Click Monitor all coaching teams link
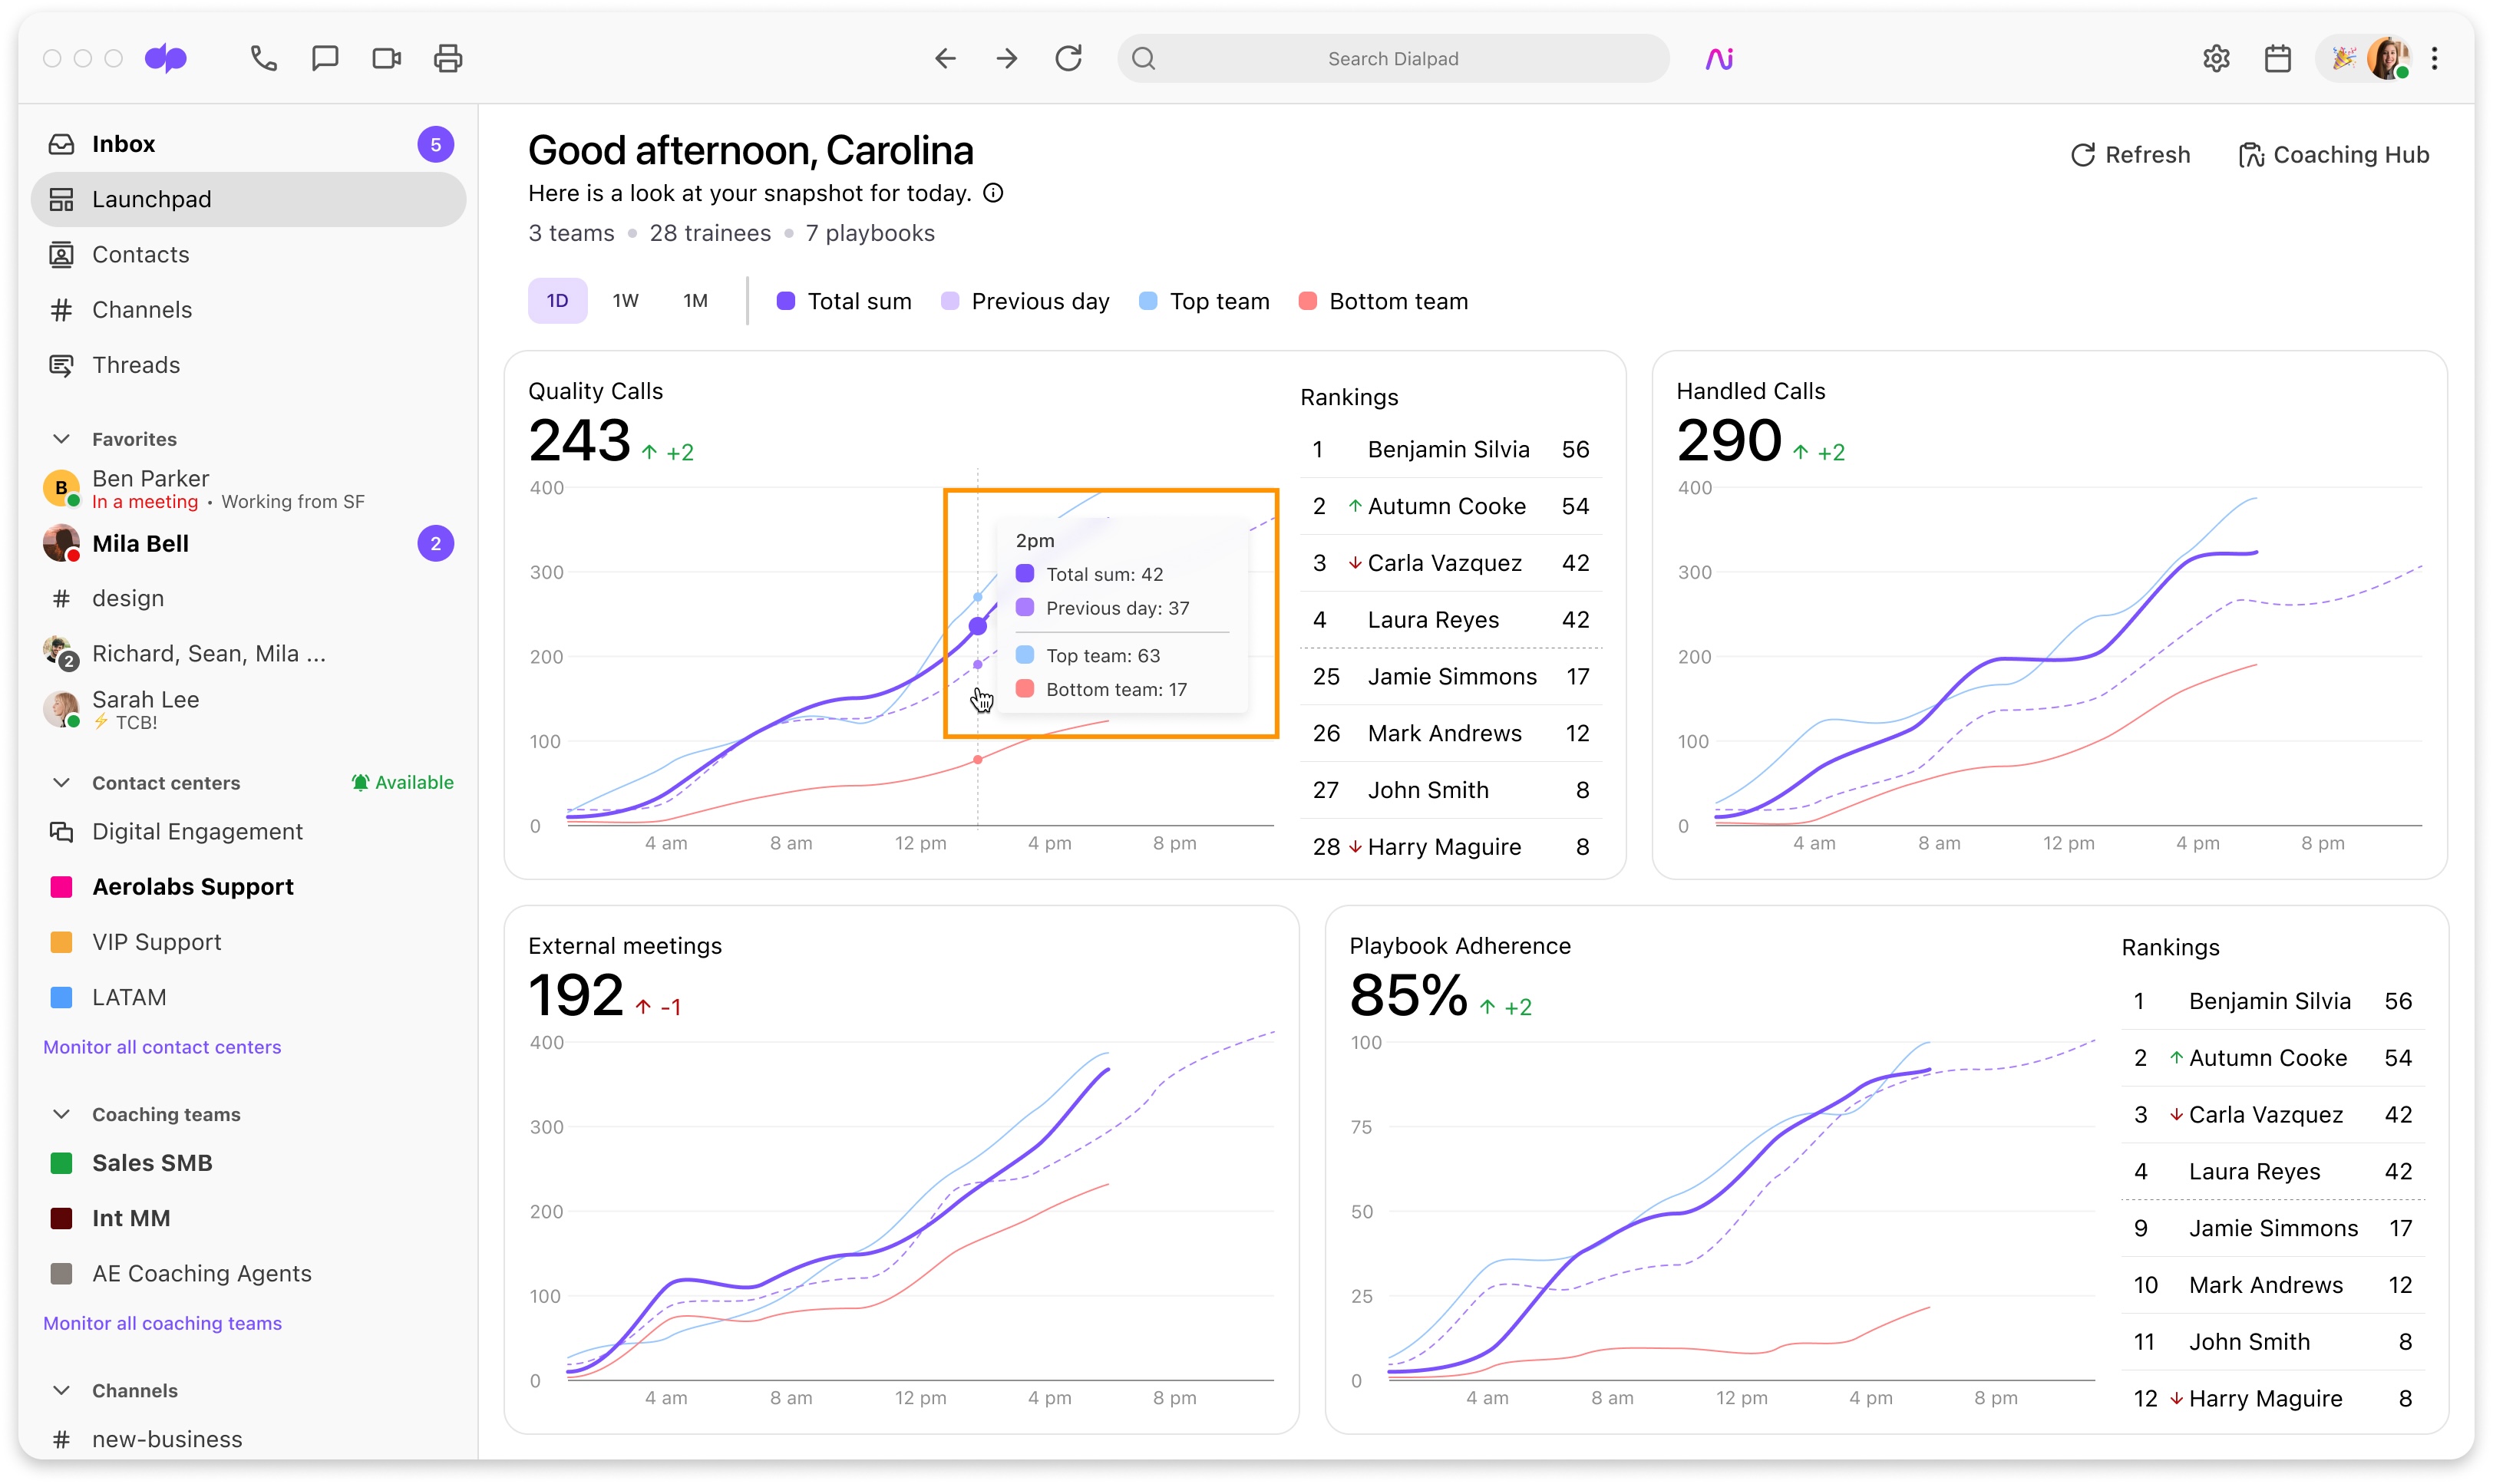This screenshot has width=2493, height=1484. pos(162,1323)
